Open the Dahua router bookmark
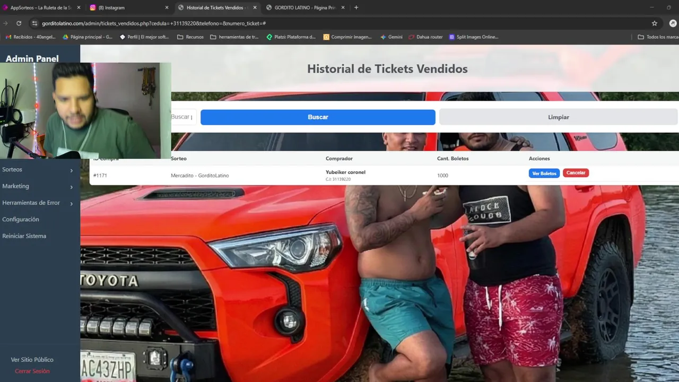The height and width of the screenshot is (382, 679). [x=425, y=37]
